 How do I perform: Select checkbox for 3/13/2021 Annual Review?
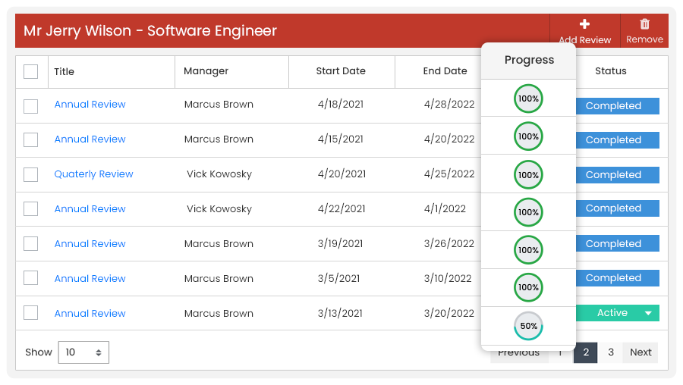point(31,313)
